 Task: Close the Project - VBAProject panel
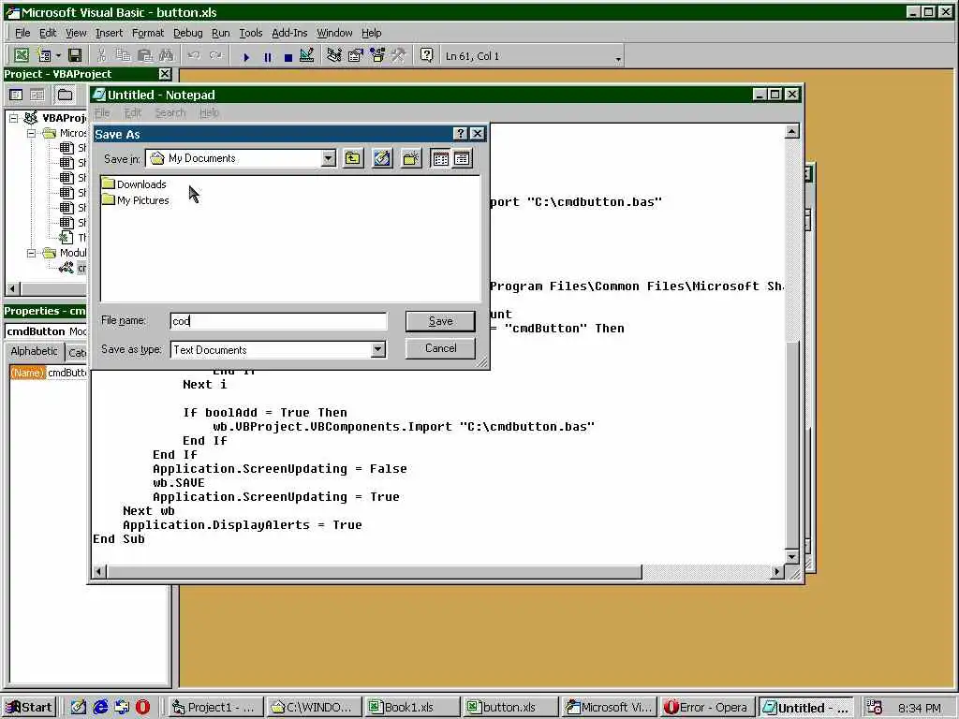tap(165, 74)
